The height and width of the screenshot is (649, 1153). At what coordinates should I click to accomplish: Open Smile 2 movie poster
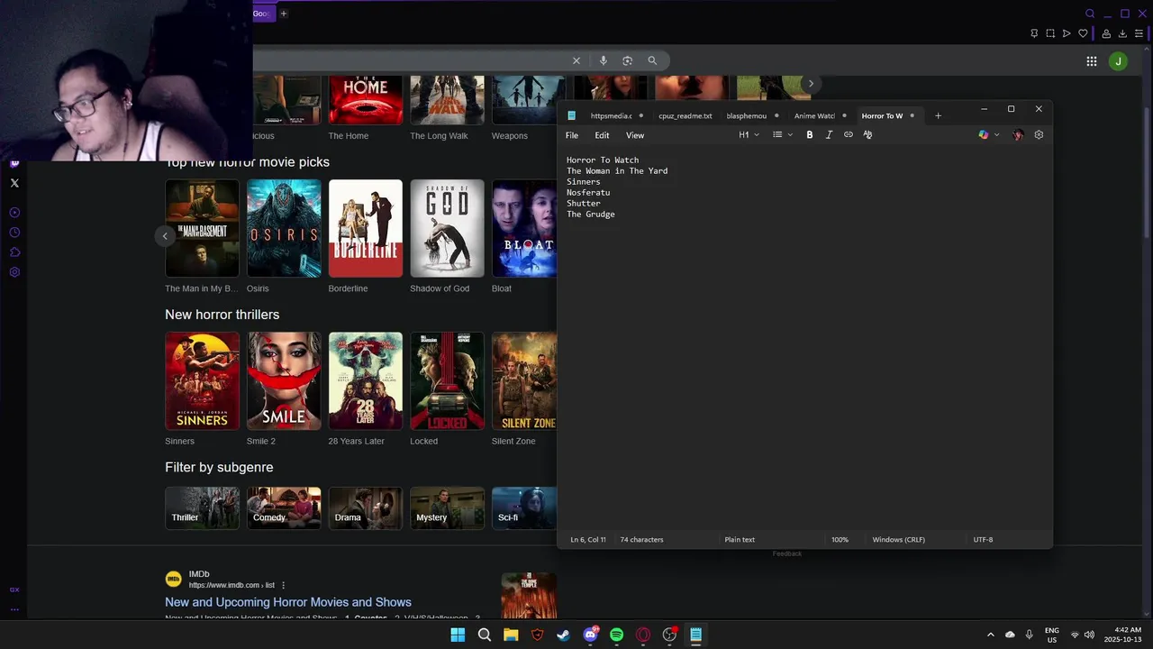point(284,380)
